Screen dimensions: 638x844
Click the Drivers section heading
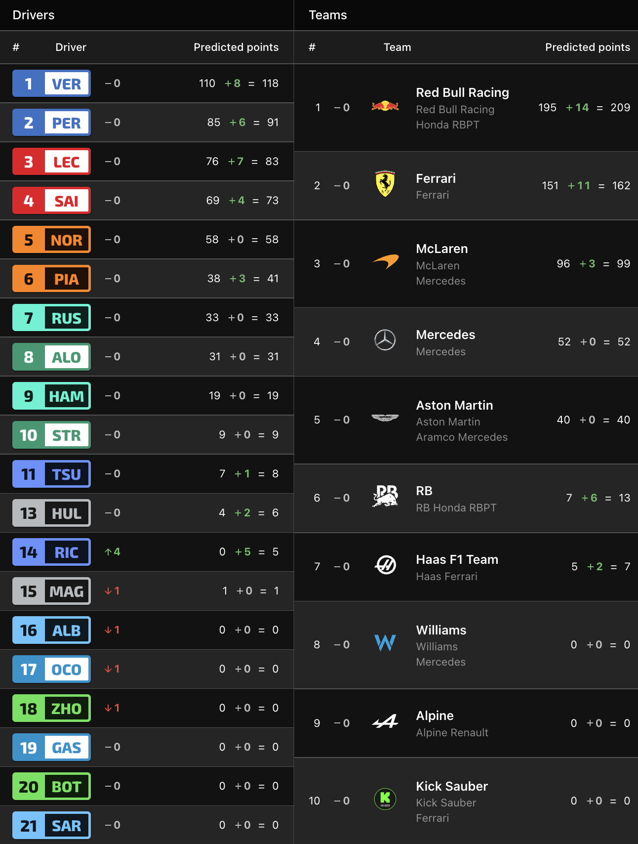click(34, 15)
